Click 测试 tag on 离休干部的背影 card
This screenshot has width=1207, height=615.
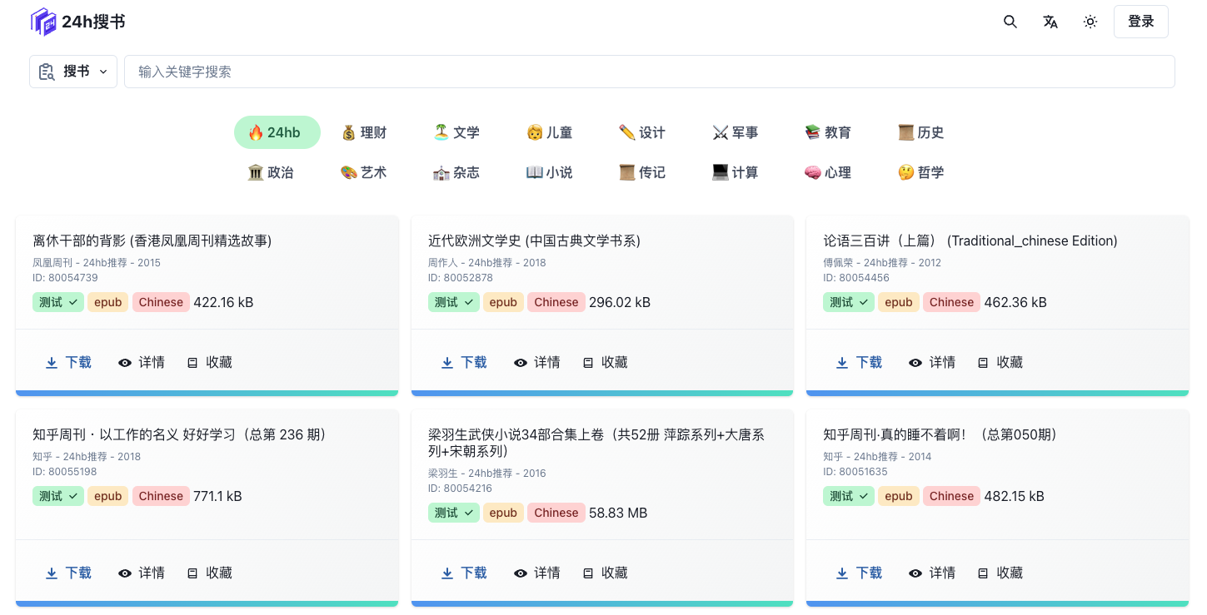point(58,302)
